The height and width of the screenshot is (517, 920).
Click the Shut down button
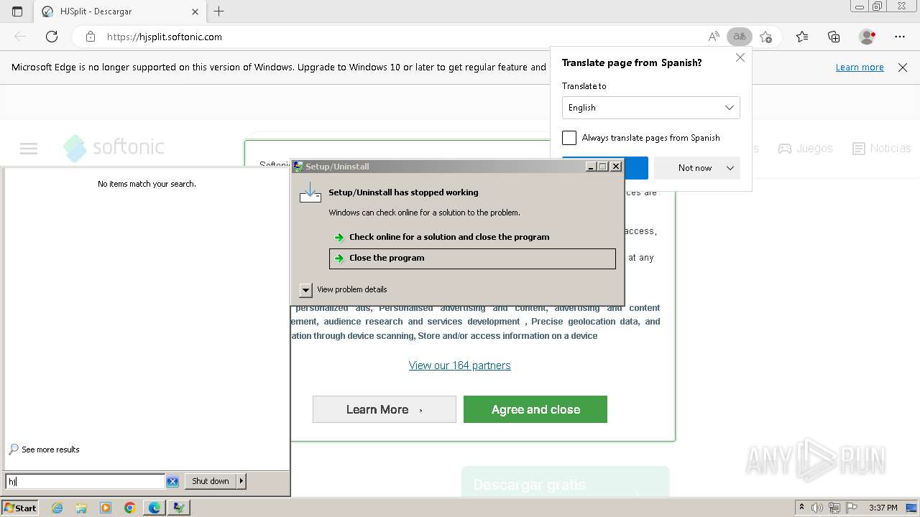[x=210, y=481]
